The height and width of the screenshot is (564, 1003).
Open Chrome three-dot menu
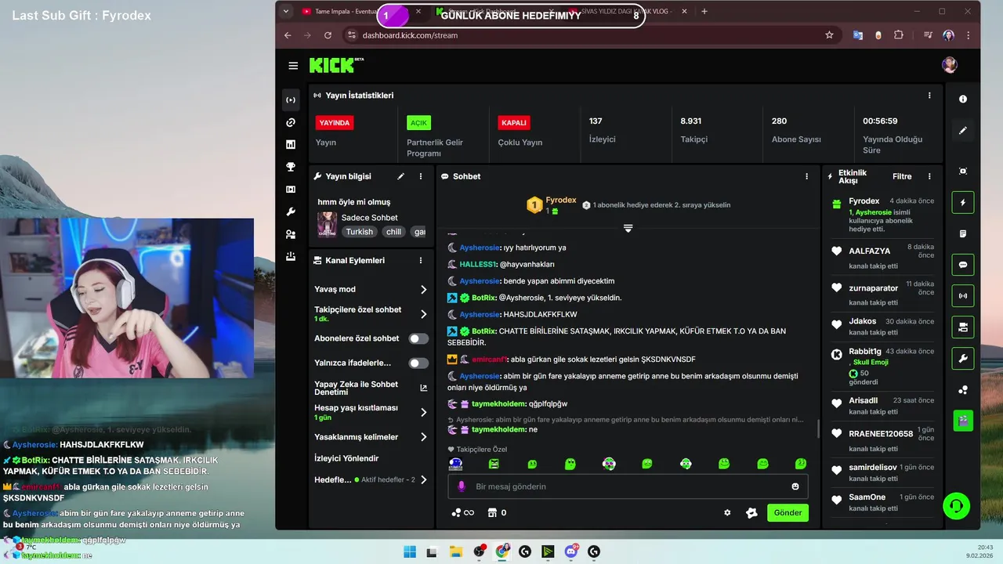(x=969, y=35)
